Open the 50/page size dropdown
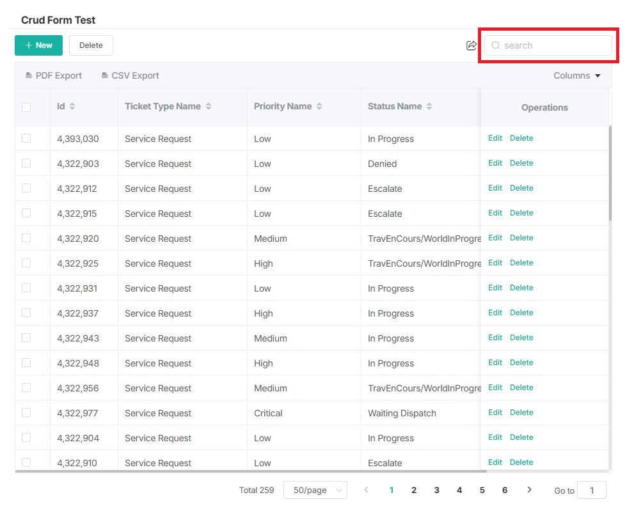The width and height of the screenshot is (627, 518). tap(315, 491)
